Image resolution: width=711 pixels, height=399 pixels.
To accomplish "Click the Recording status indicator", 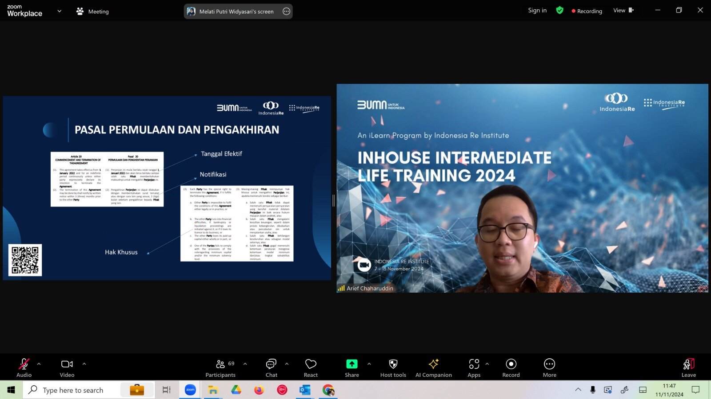I will point(587,11).
